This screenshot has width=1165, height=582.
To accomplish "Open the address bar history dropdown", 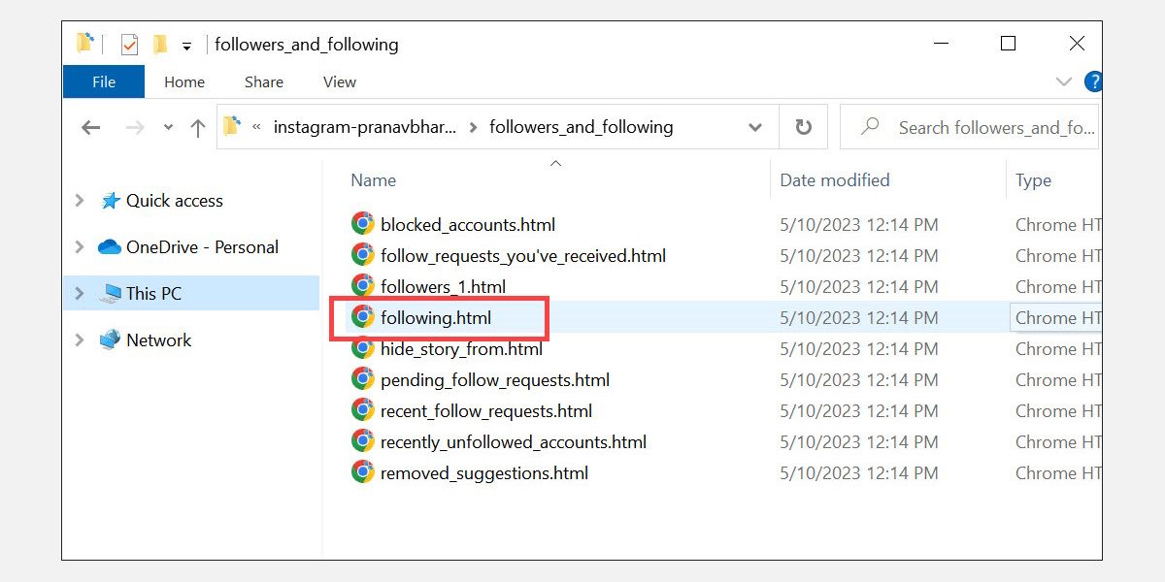I will pos(754,126).
